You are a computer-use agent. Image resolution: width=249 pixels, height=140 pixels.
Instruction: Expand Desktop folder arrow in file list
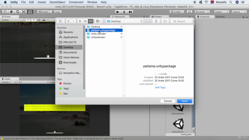point(121,27)
